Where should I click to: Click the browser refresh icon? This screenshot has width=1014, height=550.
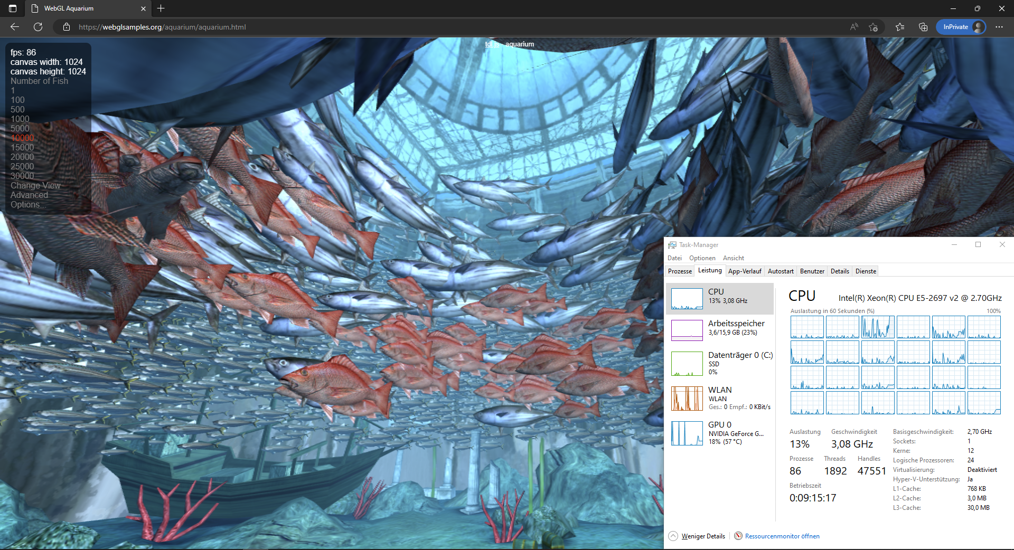tap(38, 27)
